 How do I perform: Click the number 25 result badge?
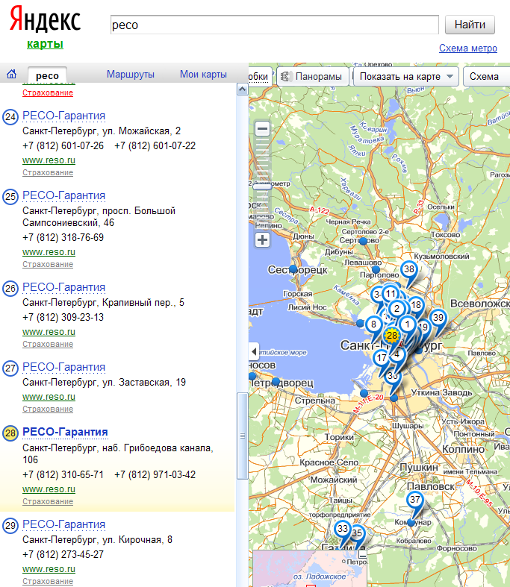tap(10, 197)
